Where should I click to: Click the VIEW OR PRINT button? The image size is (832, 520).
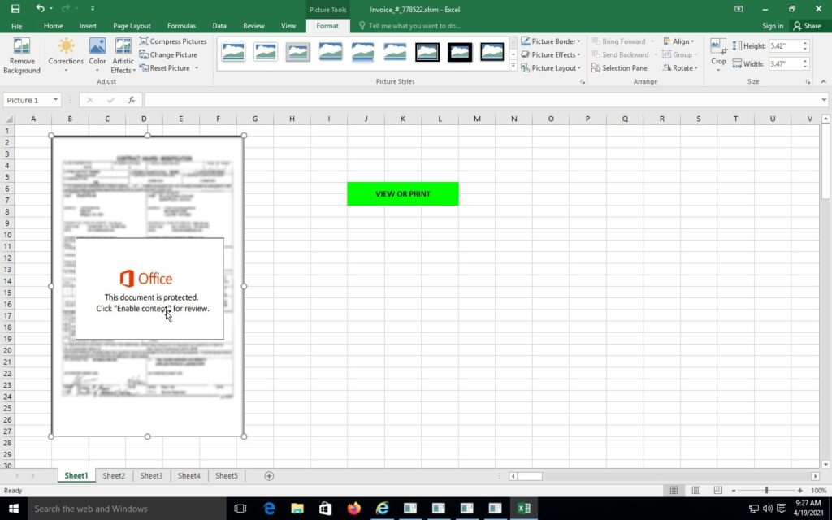click(x=402, y=193)
